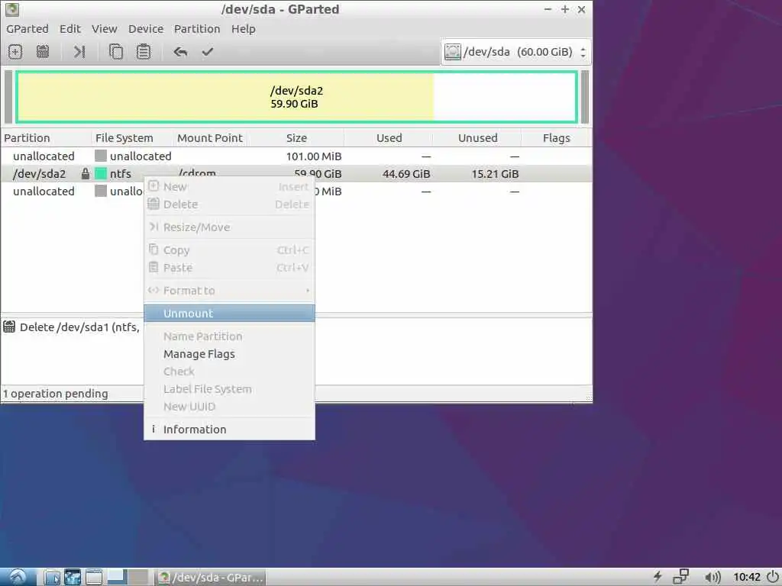Click the Information menu item icon

tap(153, 429)
